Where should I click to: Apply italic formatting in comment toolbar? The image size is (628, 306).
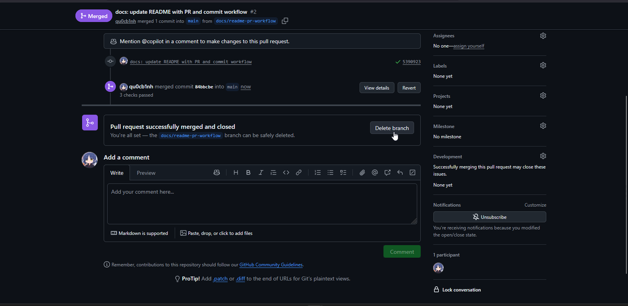[261, 172]
